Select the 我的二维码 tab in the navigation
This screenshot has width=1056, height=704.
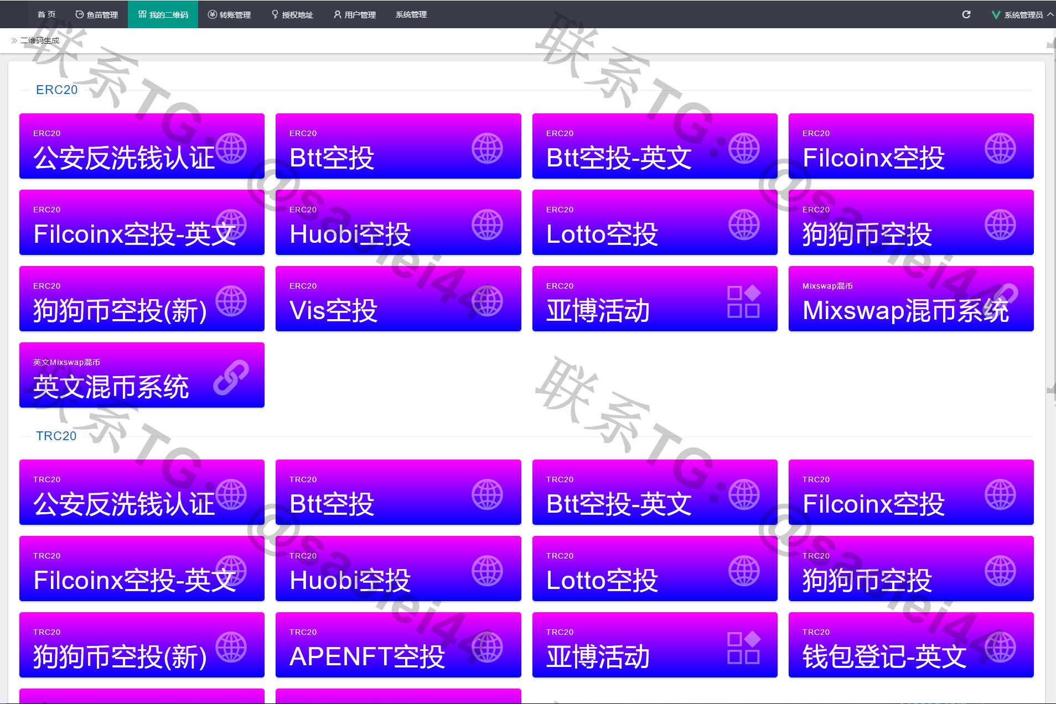click(163, 14)
